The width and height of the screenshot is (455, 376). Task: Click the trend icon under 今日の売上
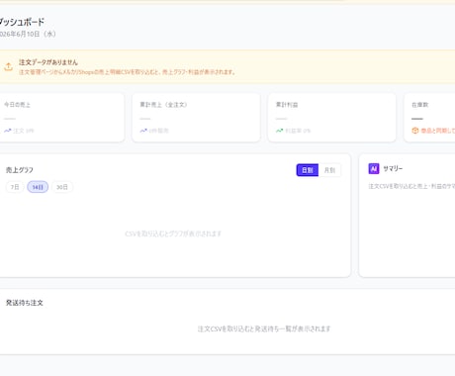coord(8,131)
